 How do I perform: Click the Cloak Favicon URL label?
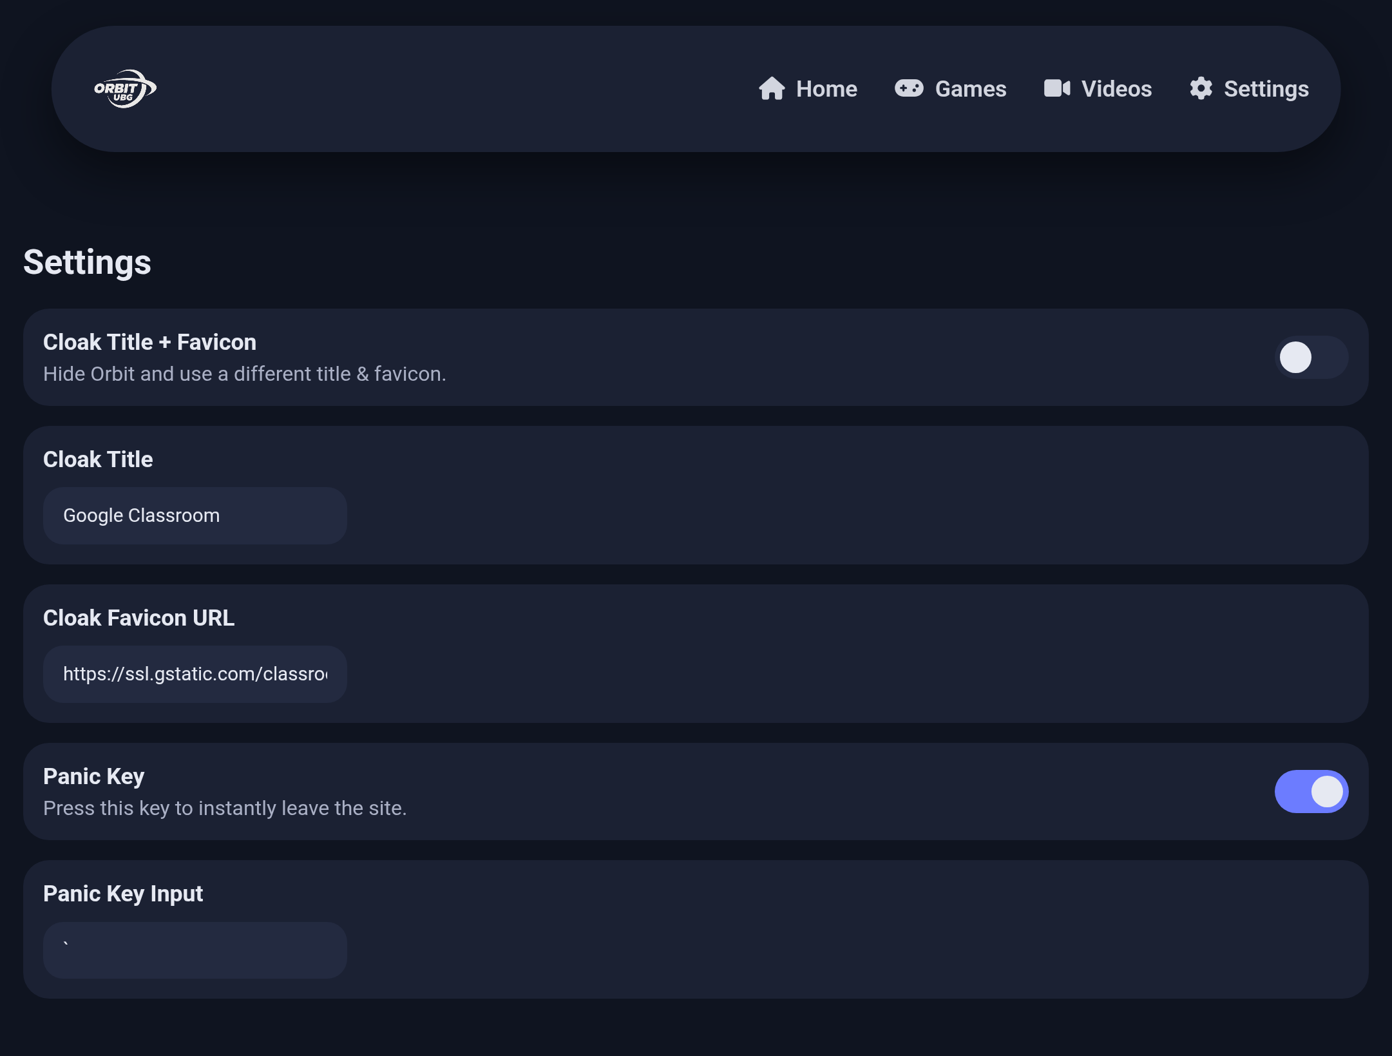point(138,618)
